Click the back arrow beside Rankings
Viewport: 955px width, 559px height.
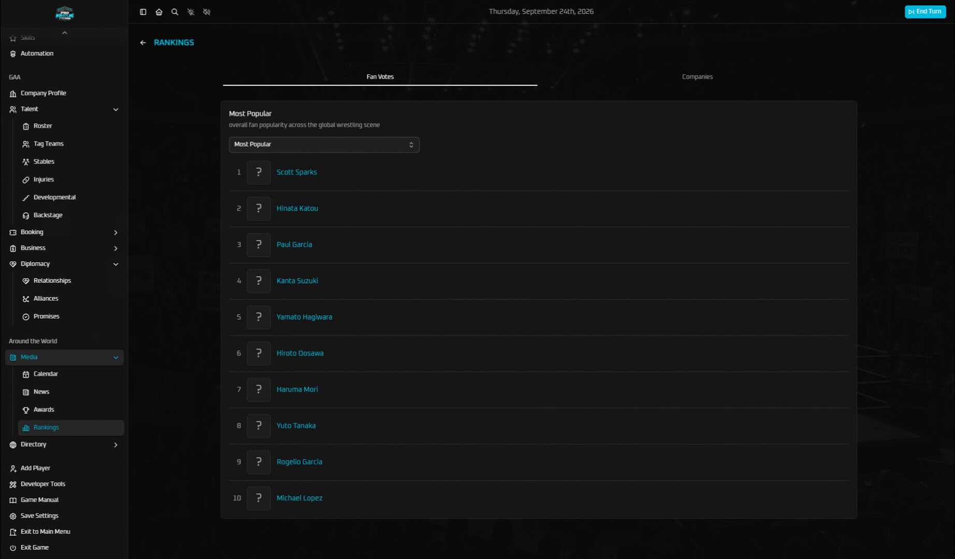click(x=143, y=42)
